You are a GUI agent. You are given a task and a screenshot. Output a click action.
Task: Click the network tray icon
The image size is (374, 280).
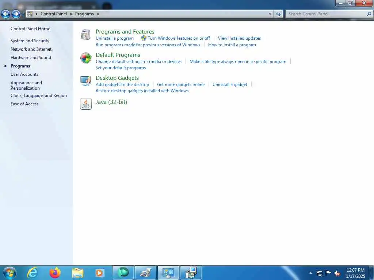[319, 273]
